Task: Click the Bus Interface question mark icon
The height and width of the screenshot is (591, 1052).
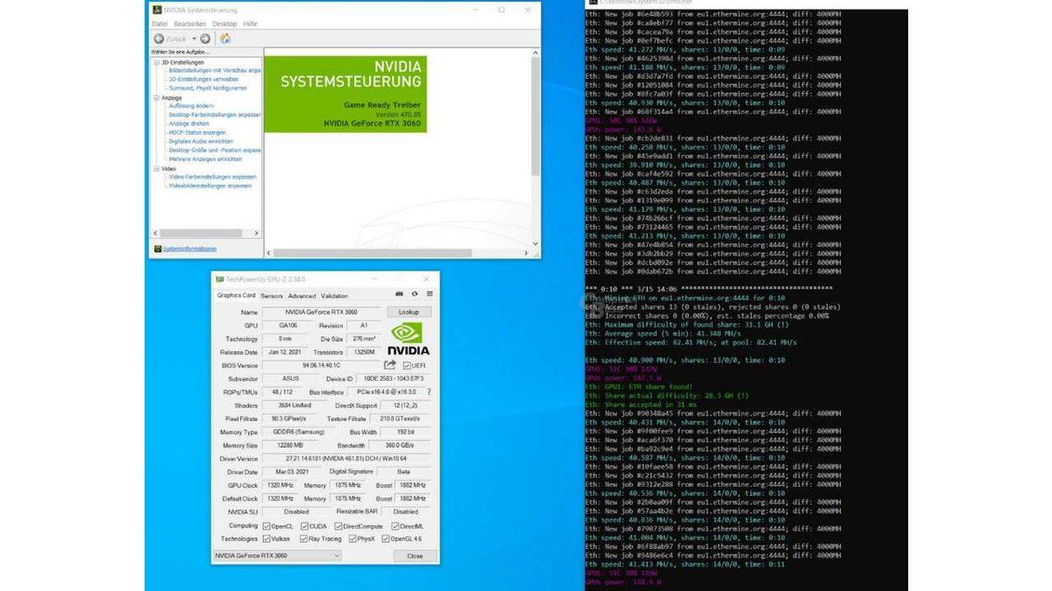Action: (429, 392)
